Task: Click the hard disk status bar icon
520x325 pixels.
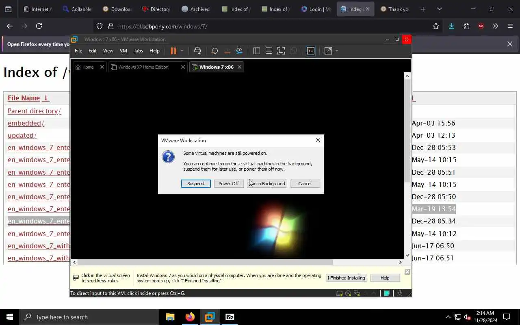Action: (x=340, y=293)
